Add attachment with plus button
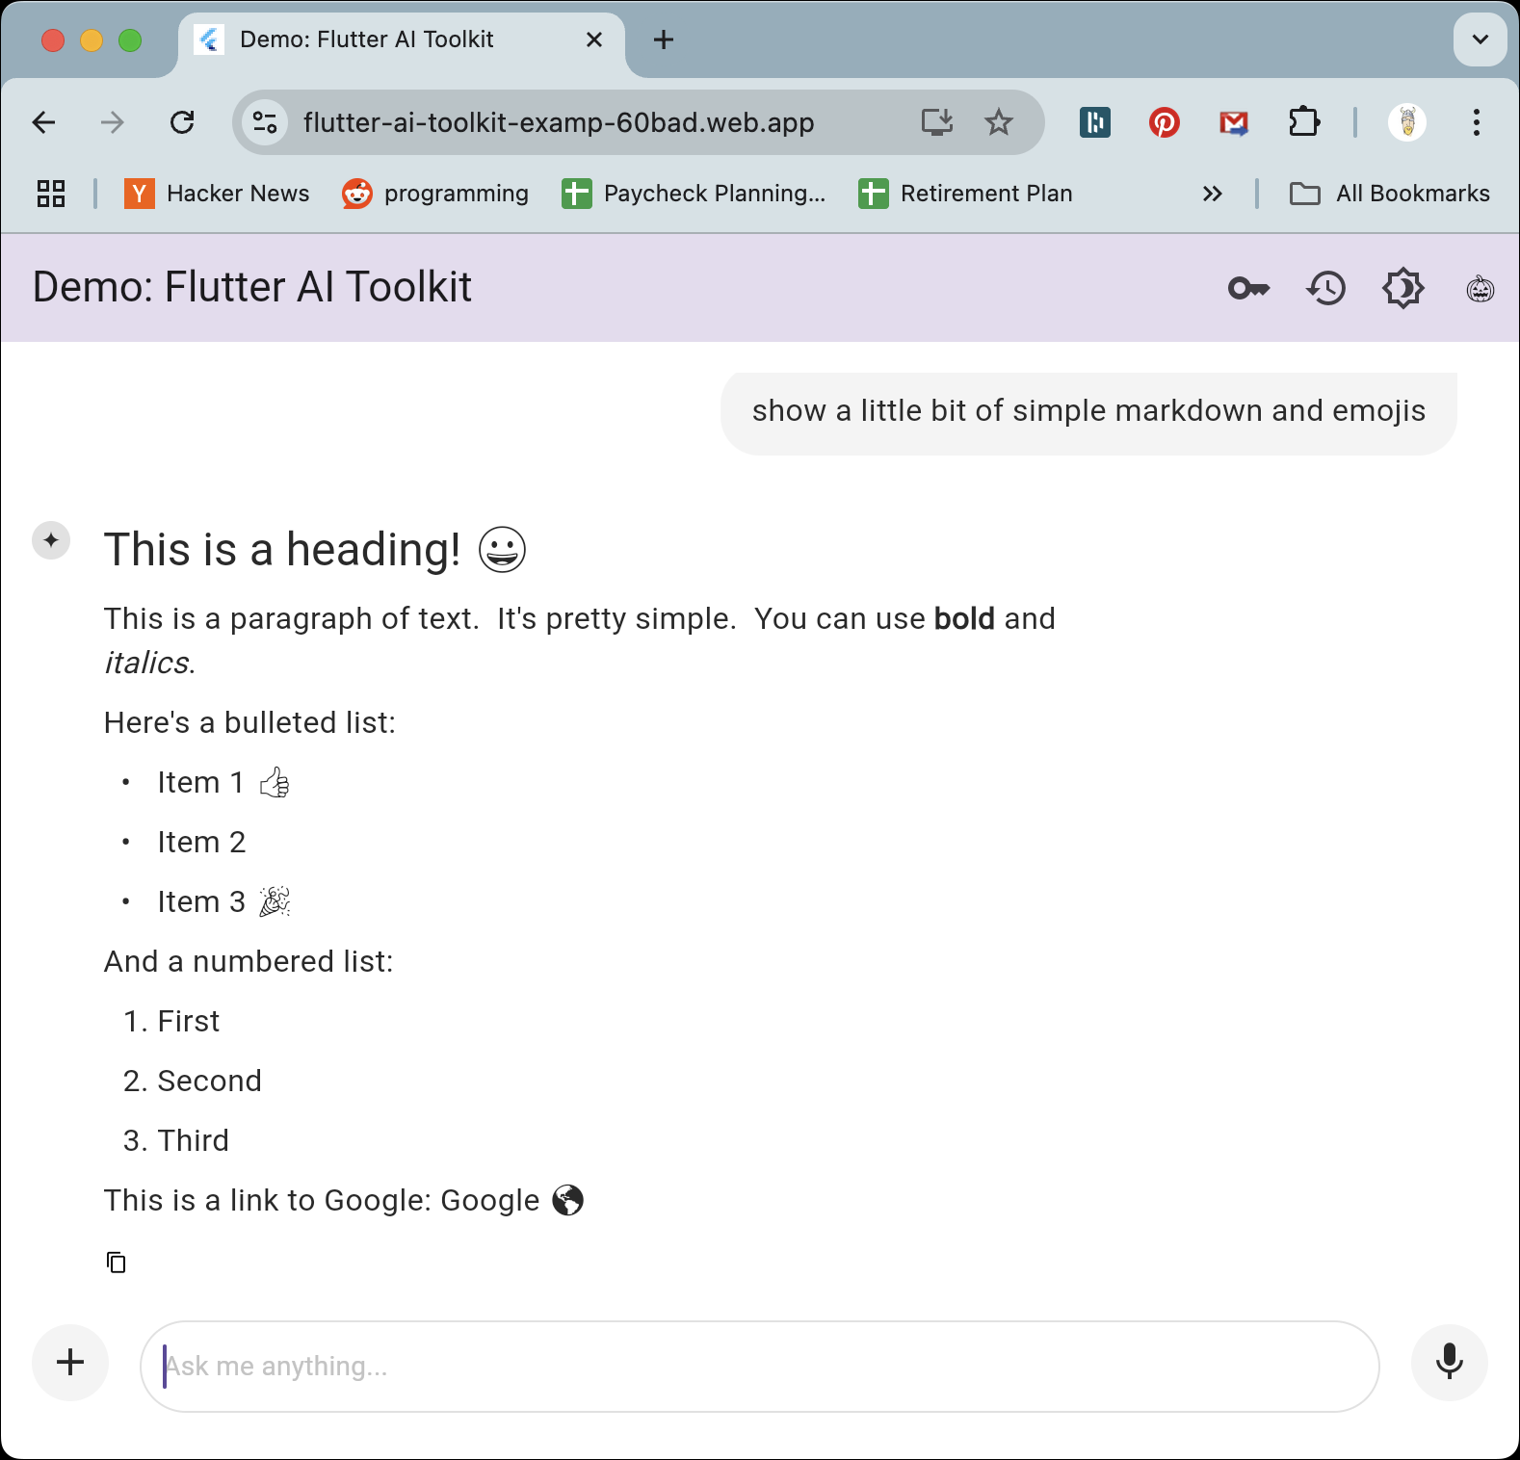 70,1363
